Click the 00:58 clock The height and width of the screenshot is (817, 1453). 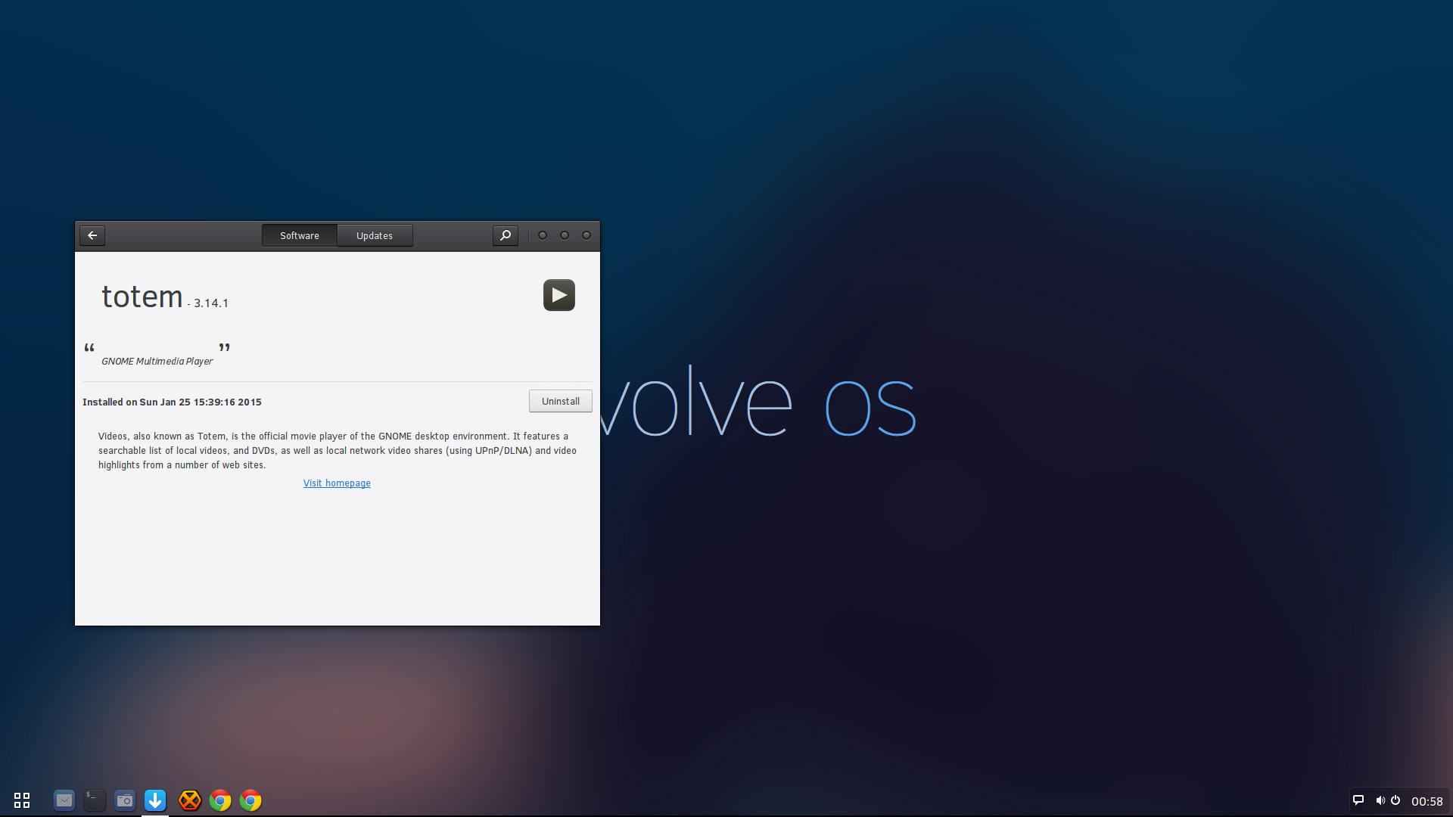coord(1427,801)
